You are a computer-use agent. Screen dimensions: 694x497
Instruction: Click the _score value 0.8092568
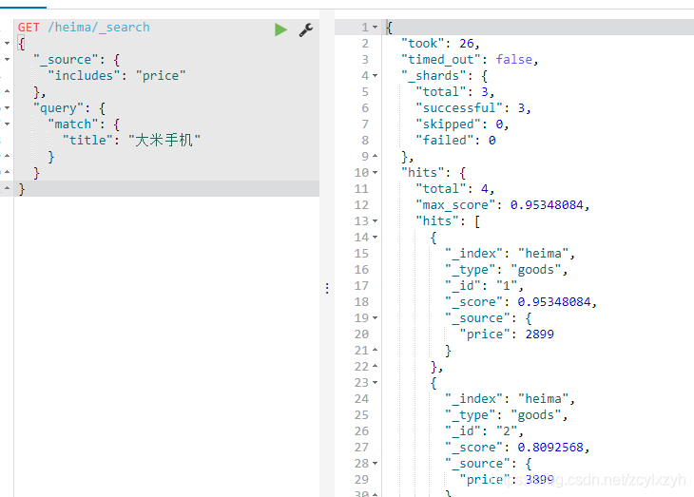point(550,448)
